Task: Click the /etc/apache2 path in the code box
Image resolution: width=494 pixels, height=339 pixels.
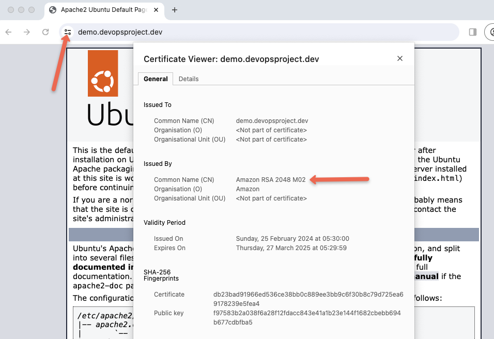Action: pos(105,316)
